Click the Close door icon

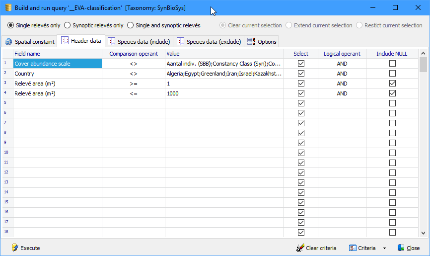(401, 248)
